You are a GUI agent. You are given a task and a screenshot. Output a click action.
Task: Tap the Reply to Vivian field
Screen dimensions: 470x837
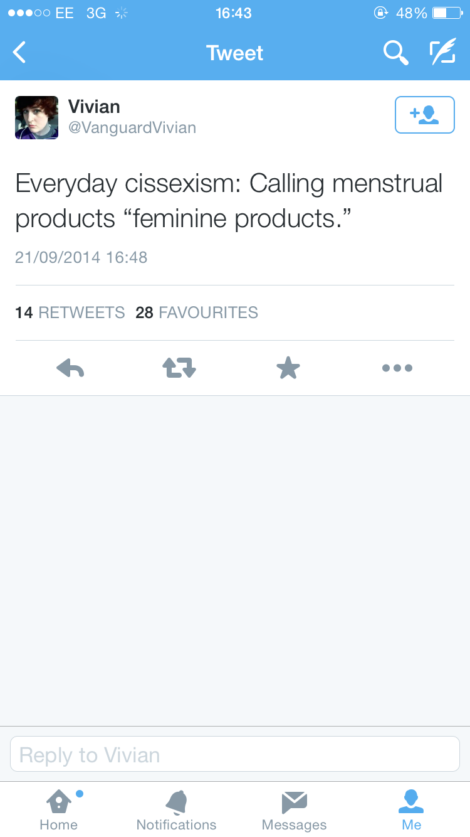(235, 754)
